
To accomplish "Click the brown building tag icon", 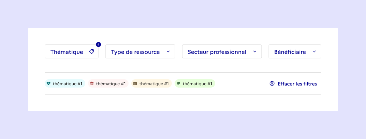I will 135,83.
